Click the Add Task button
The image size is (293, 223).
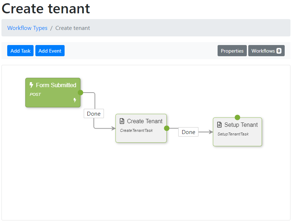click(x=20, y=50)
